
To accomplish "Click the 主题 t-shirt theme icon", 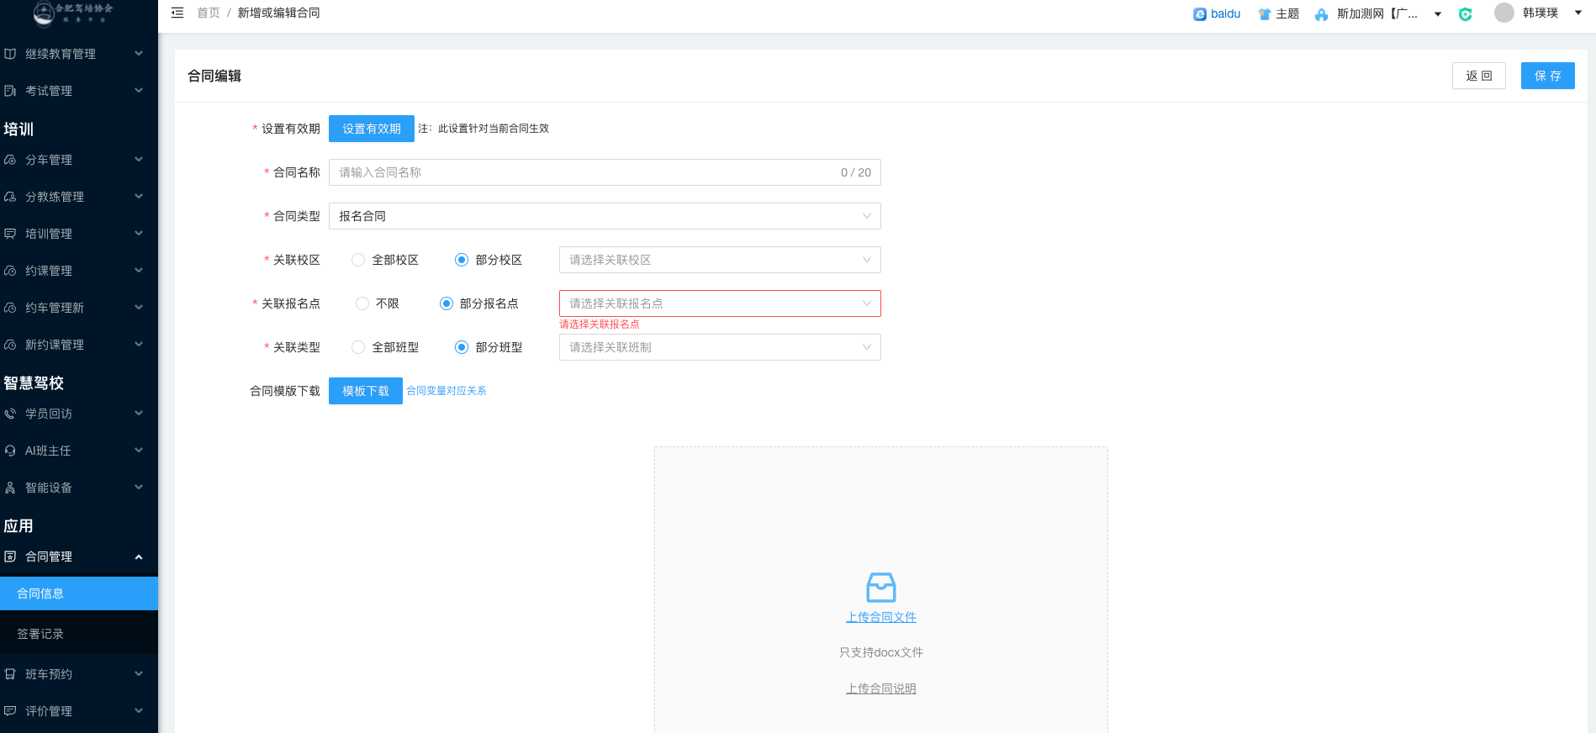I will (x=1265, y=14).
